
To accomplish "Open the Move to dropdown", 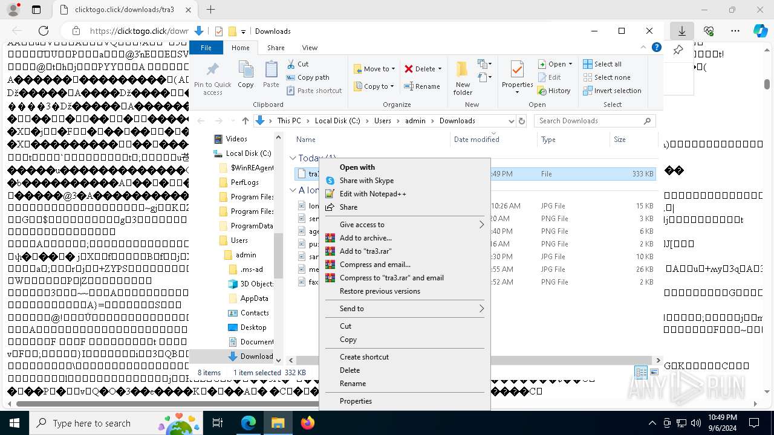I will [x=374, y=69].
